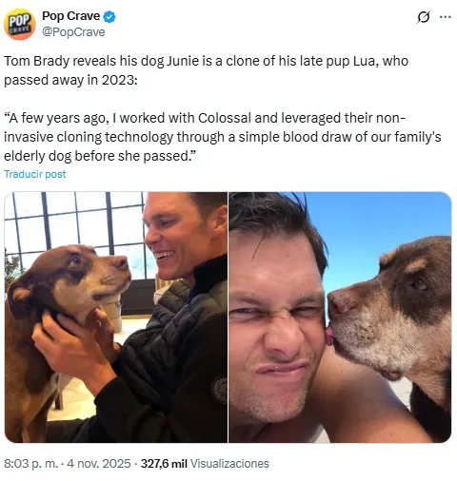This screenshot has width=457, height=481.
Task: Click the word Colossal in the quote
Action: coord(225,118)
